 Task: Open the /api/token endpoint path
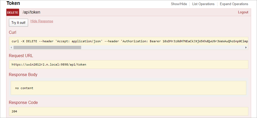[x=31, y=12]
